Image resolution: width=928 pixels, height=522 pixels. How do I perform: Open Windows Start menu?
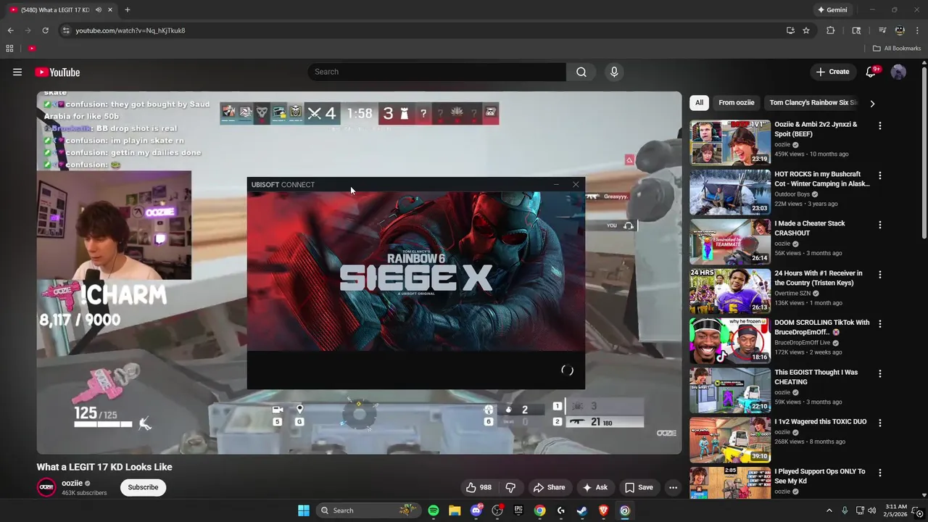click(x=304, y=510)
